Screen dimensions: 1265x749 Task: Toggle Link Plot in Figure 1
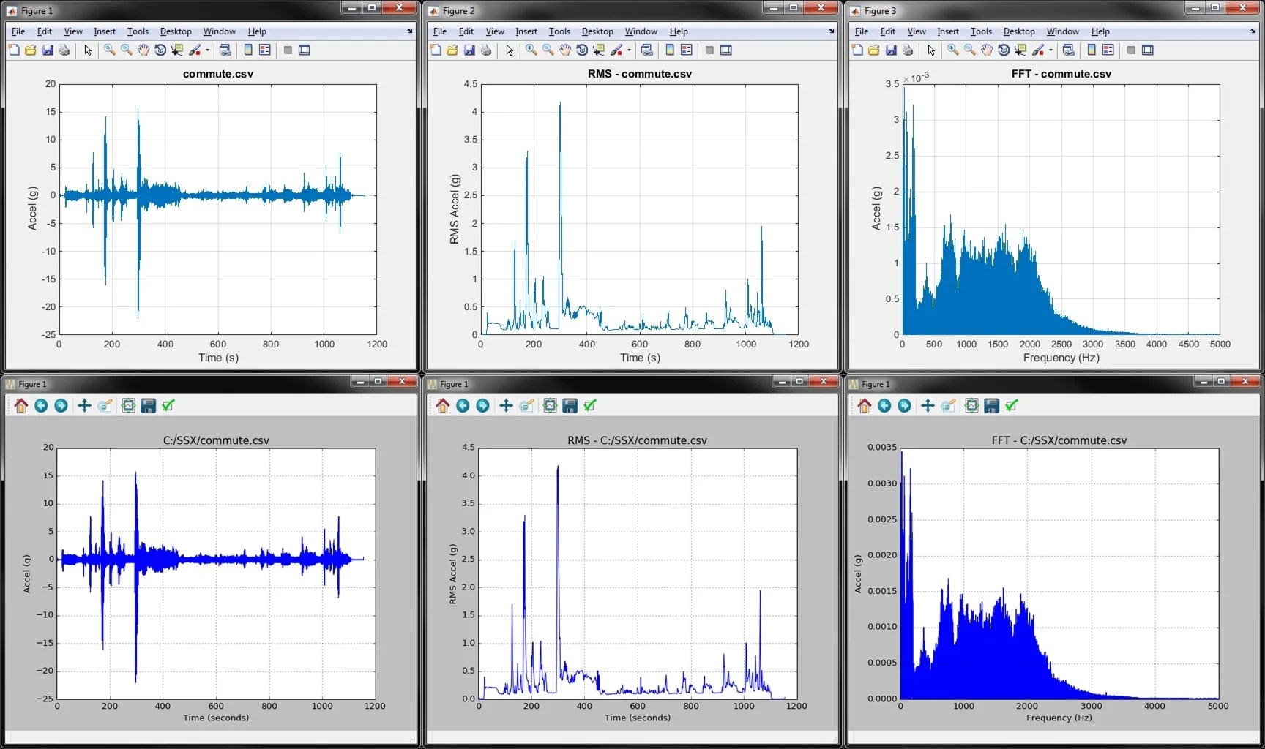(x=225, y=50)
